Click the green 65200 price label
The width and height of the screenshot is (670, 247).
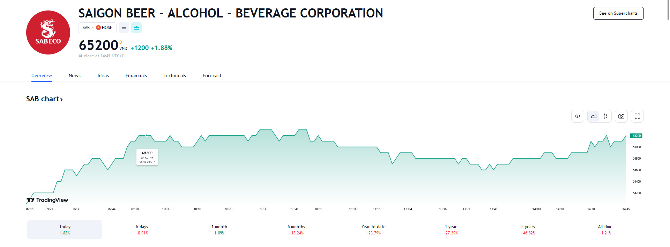(636, 136)
